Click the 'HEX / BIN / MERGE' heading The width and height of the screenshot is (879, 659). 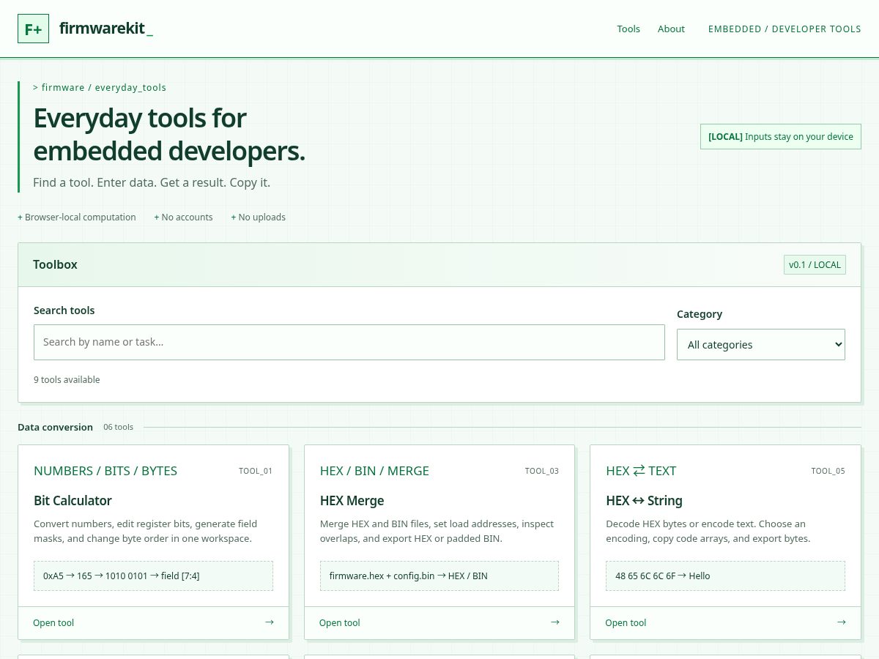click(x=375, y=471)
